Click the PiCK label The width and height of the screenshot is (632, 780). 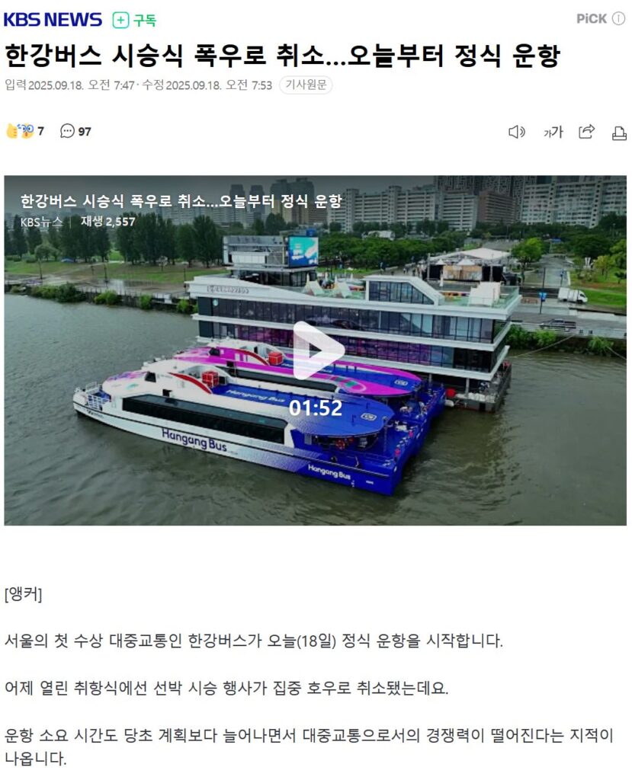(592, 19)
